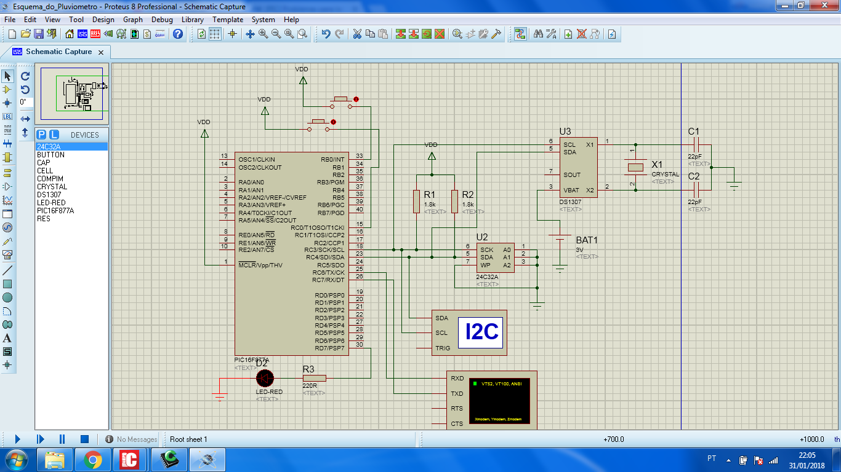The width and height of the screenshot is (841, 472).
Task: Save the project with floppy disk icon
Action: 38,34
